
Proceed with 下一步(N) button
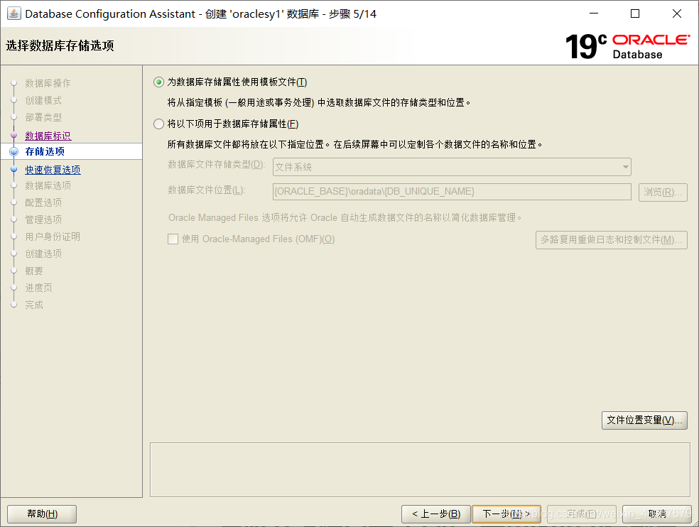506,514
